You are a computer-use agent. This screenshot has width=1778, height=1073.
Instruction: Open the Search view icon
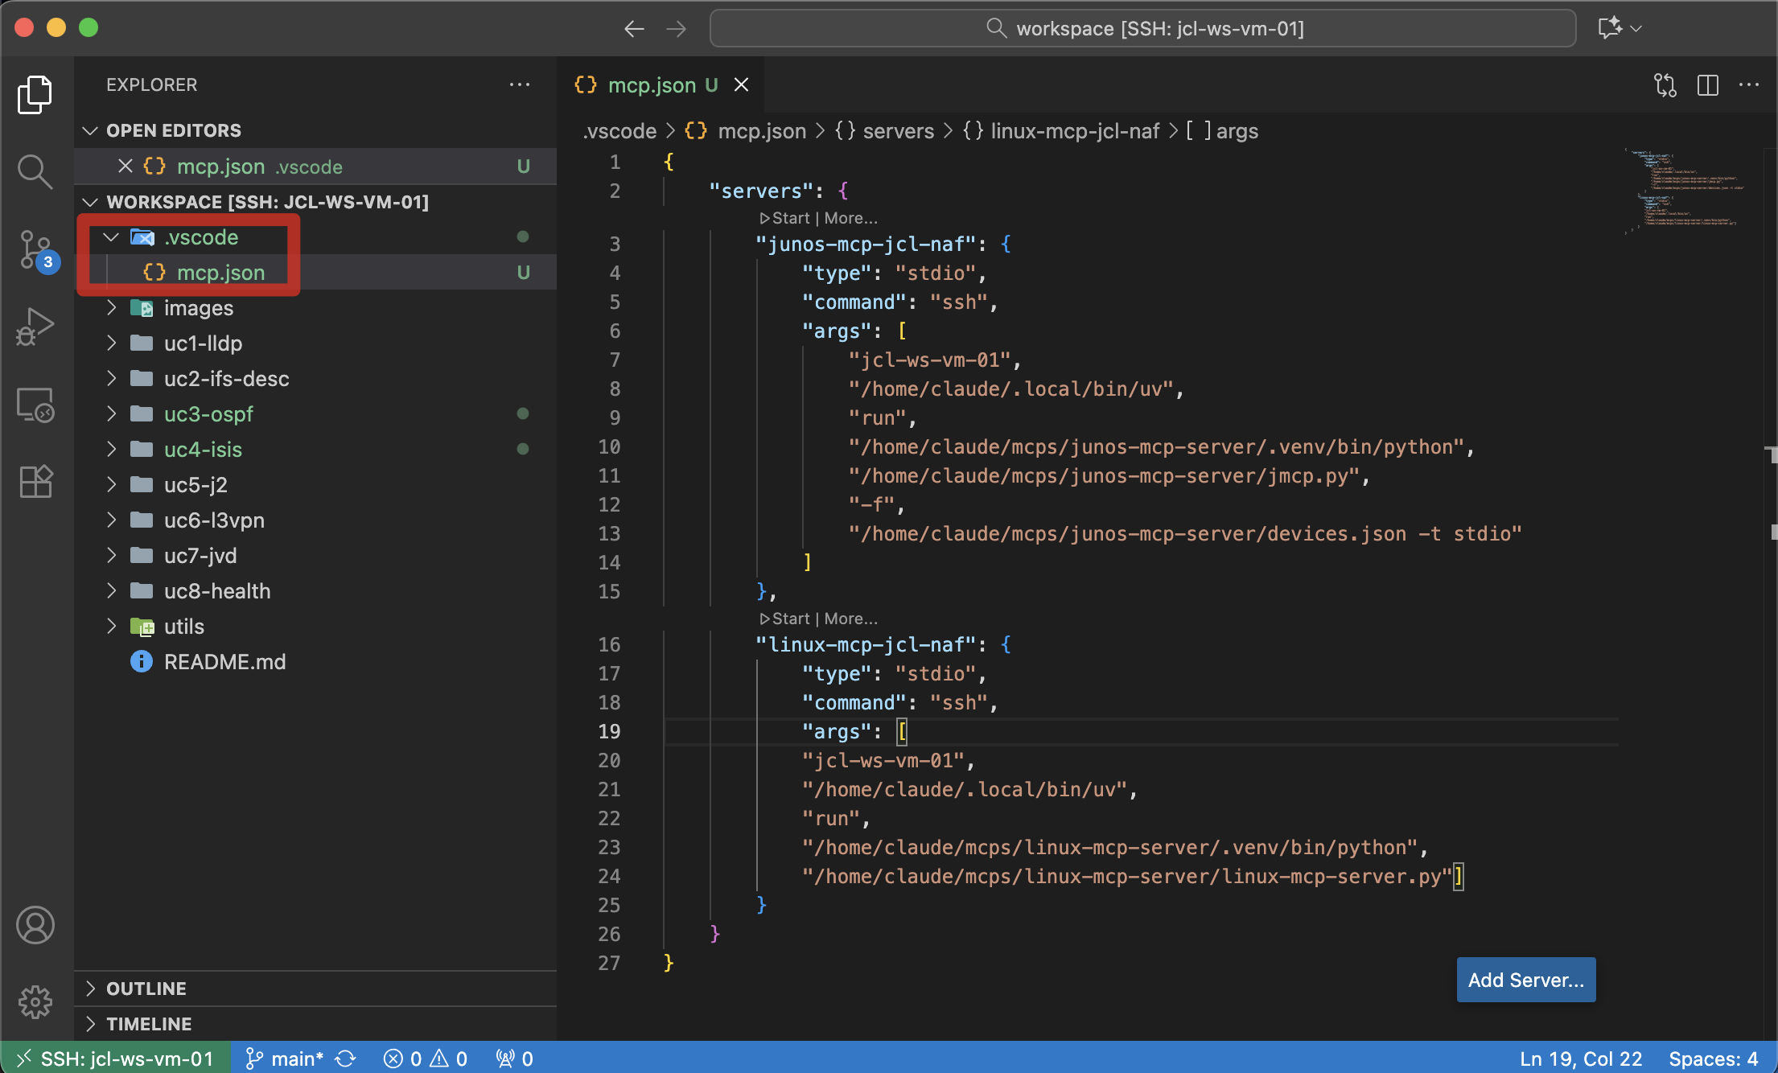pos(35,171)
